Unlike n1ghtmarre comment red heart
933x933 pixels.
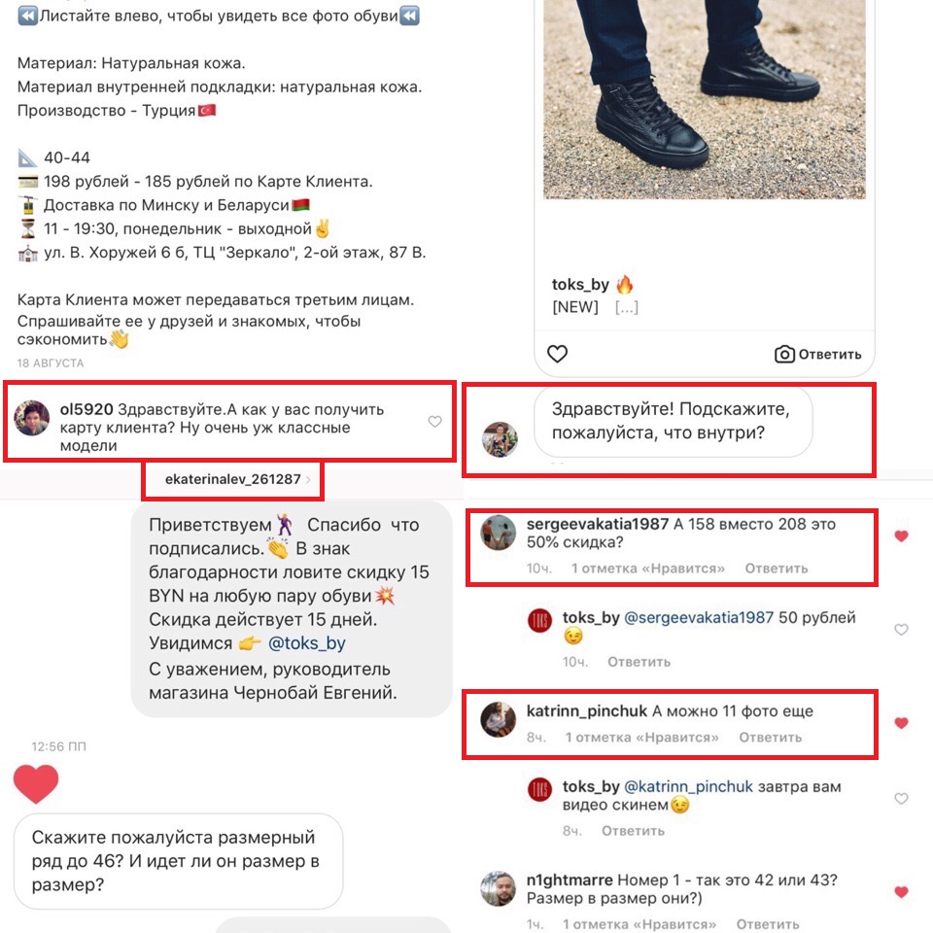tap(901, 892)
